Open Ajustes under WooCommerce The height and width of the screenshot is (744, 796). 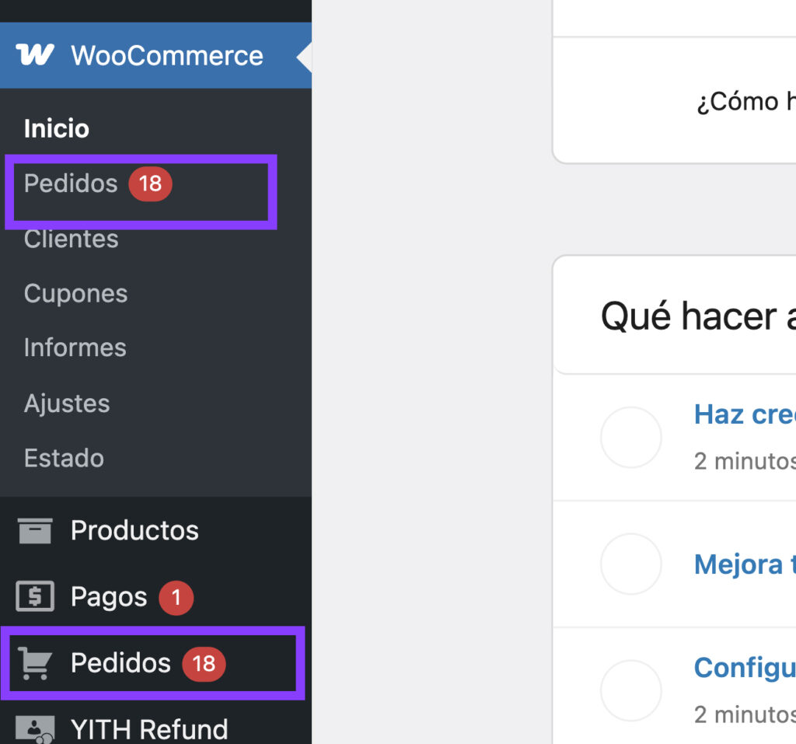pyautogui.click(x=66, y=403)
